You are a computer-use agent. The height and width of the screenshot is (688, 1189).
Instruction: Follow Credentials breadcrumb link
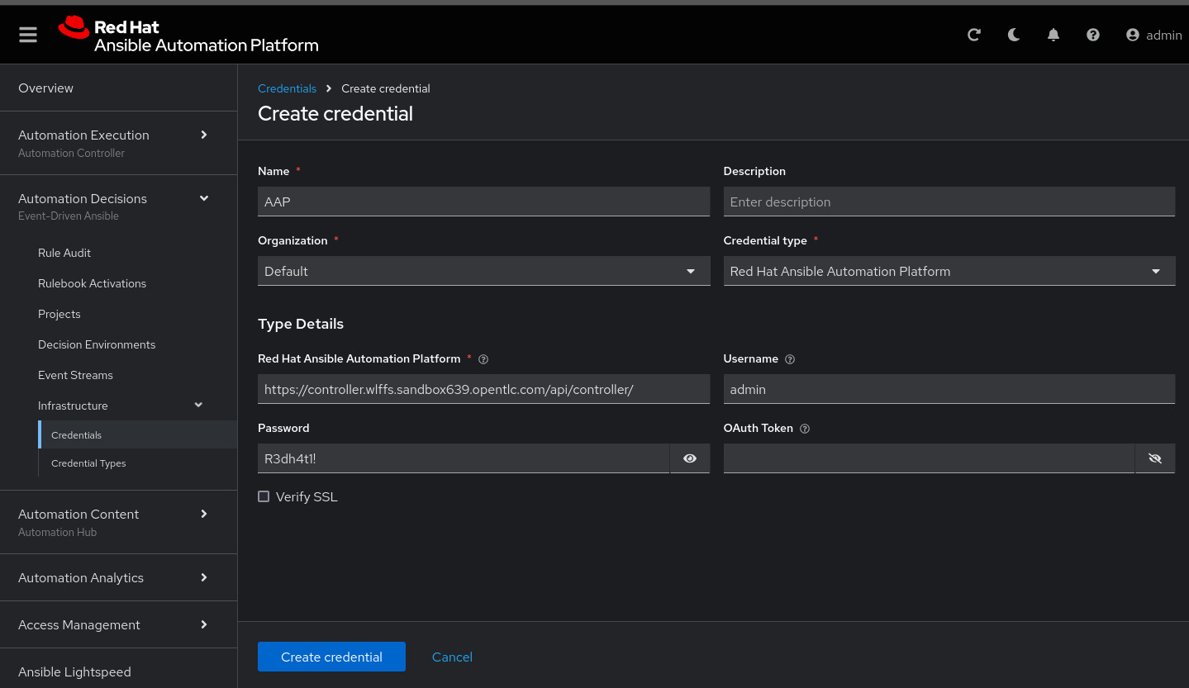287,88
